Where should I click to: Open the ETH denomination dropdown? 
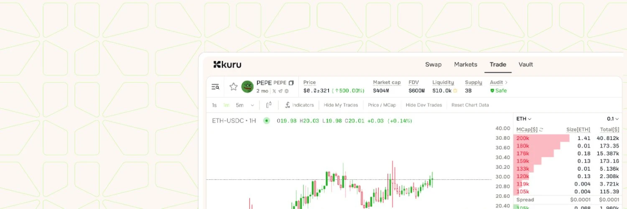pyautogui.click(x=524, y=119)
